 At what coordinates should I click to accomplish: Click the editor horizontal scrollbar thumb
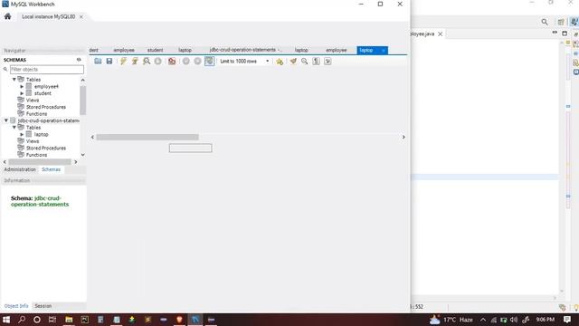click(x=147, y=137)
